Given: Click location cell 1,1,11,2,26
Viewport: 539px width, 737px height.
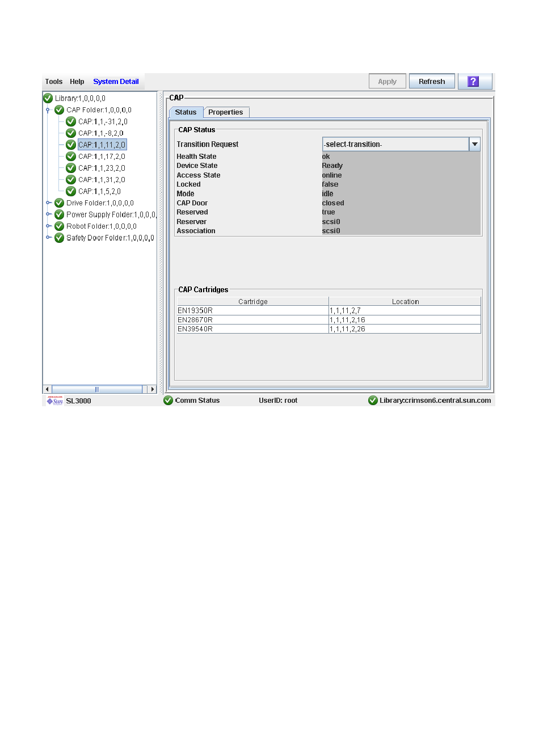Looking at the screenshot, I should point(405,329).
